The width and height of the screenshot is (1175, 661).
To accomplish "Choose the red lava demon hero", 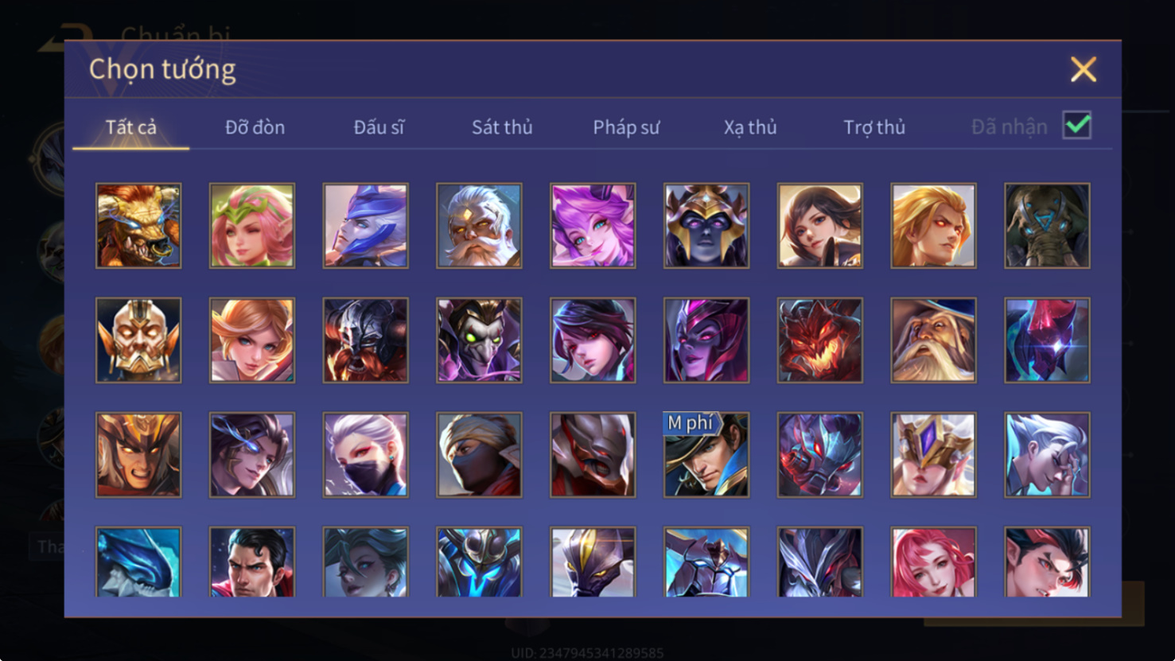I will click(x=820, y=340).
